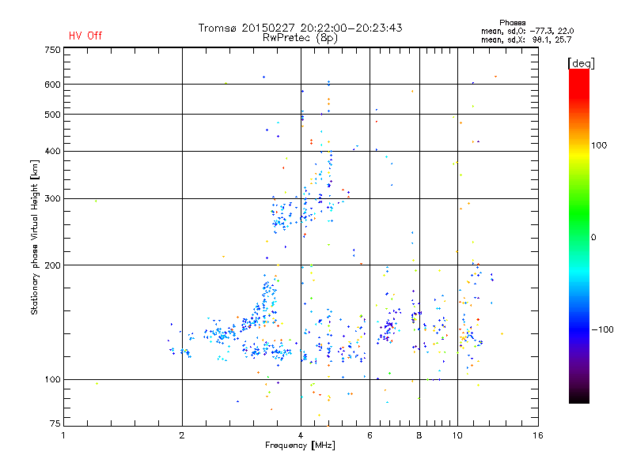Select the 'mean, sd,X: 98.1, 25.7' line

[x=526, y=39]
